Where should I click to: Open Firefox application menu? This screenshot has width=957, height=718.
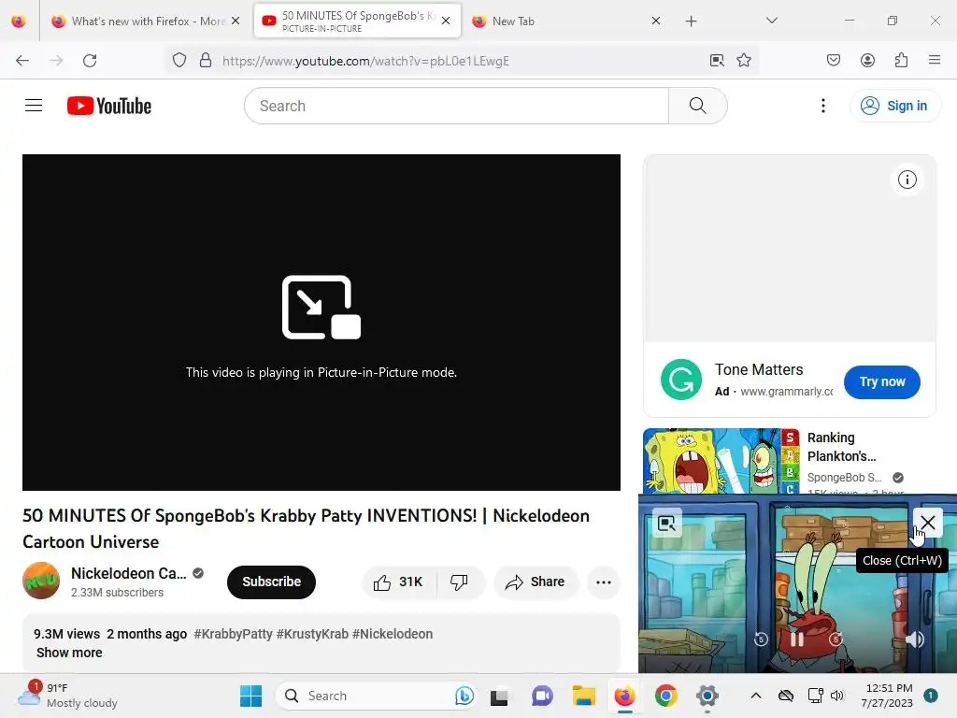[x=935, y=61]
